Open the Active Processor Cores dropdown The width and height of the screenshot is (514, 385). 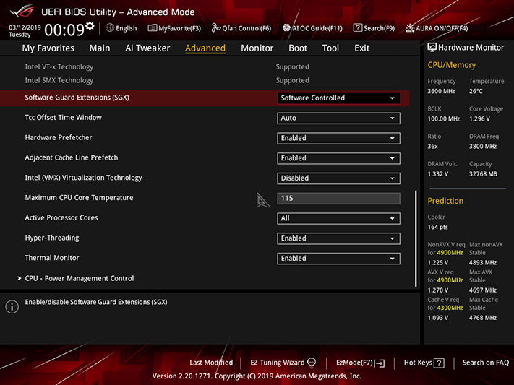tap(338, 218)
